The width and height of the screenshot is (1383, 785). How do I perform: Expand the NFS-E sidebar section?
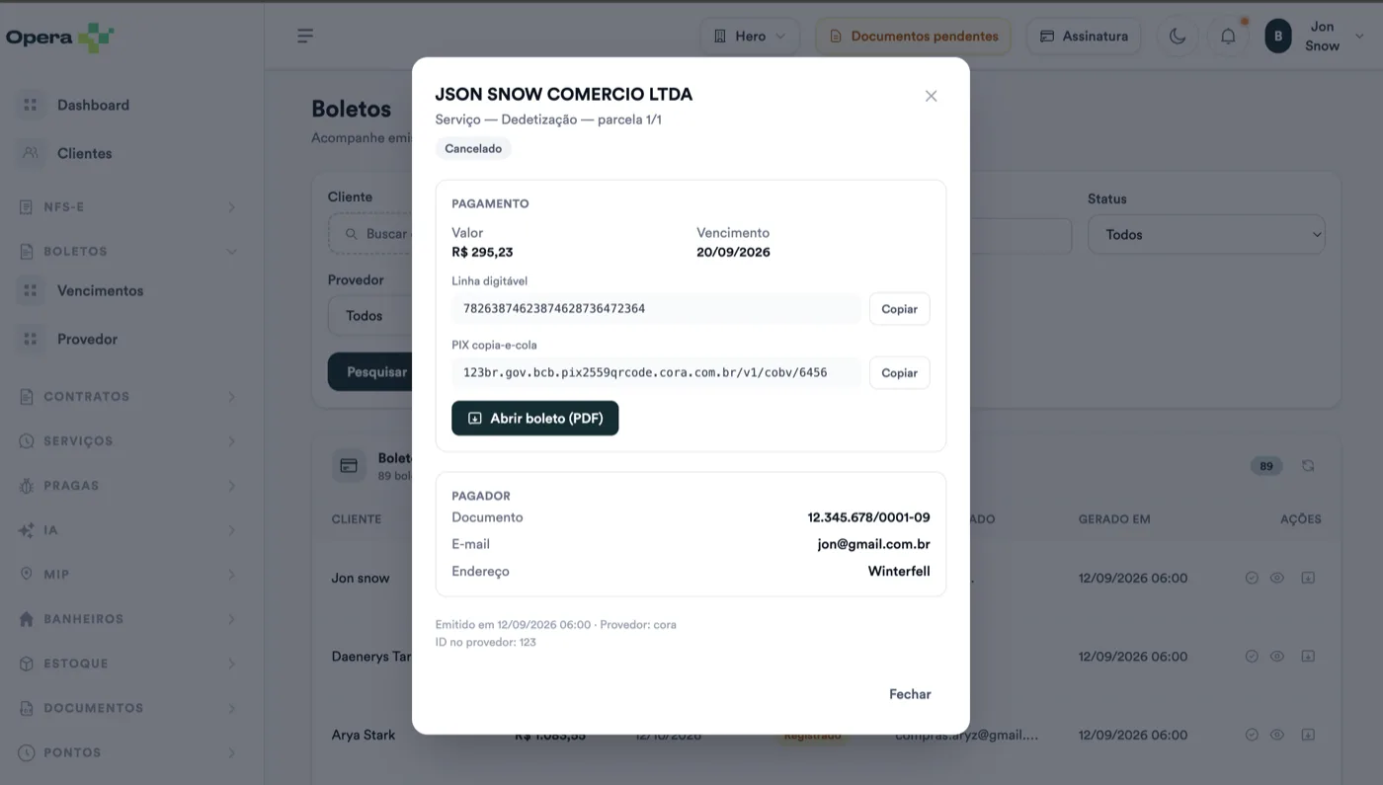coord(127,207)
